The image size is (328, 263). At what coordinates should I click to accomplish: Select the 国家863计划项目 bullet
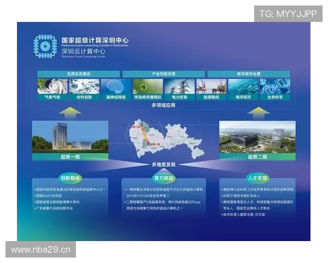pos(48,196)
